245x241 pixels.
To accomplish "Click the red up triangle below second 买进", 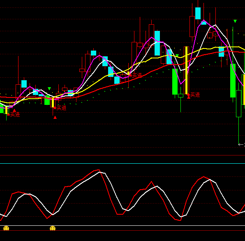I will point(55,117).
